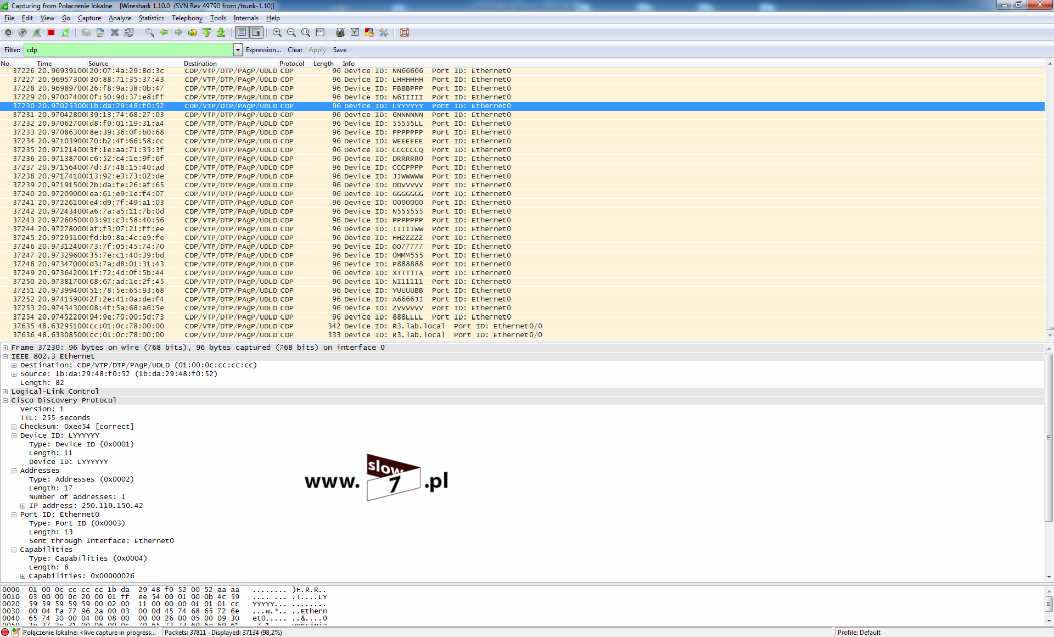Click the Expression... filter button
Viewport: 1054px width, 637px height.
(263, 50)
